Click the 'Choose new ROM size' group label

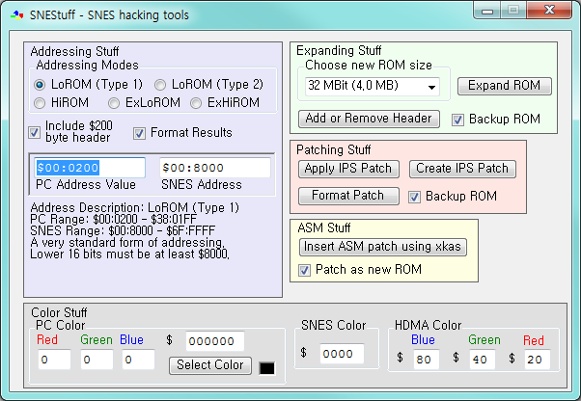(369, 66)
